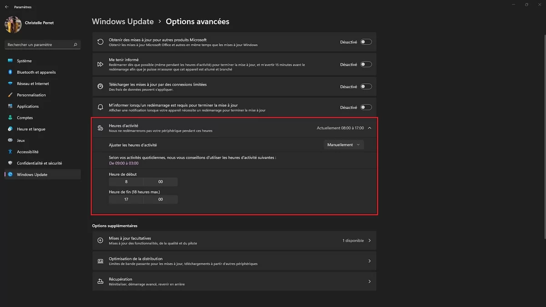
Task: Turn on 'M'informer lorsqu'un redémarrage est requis' switch
Action: (366, 107)
